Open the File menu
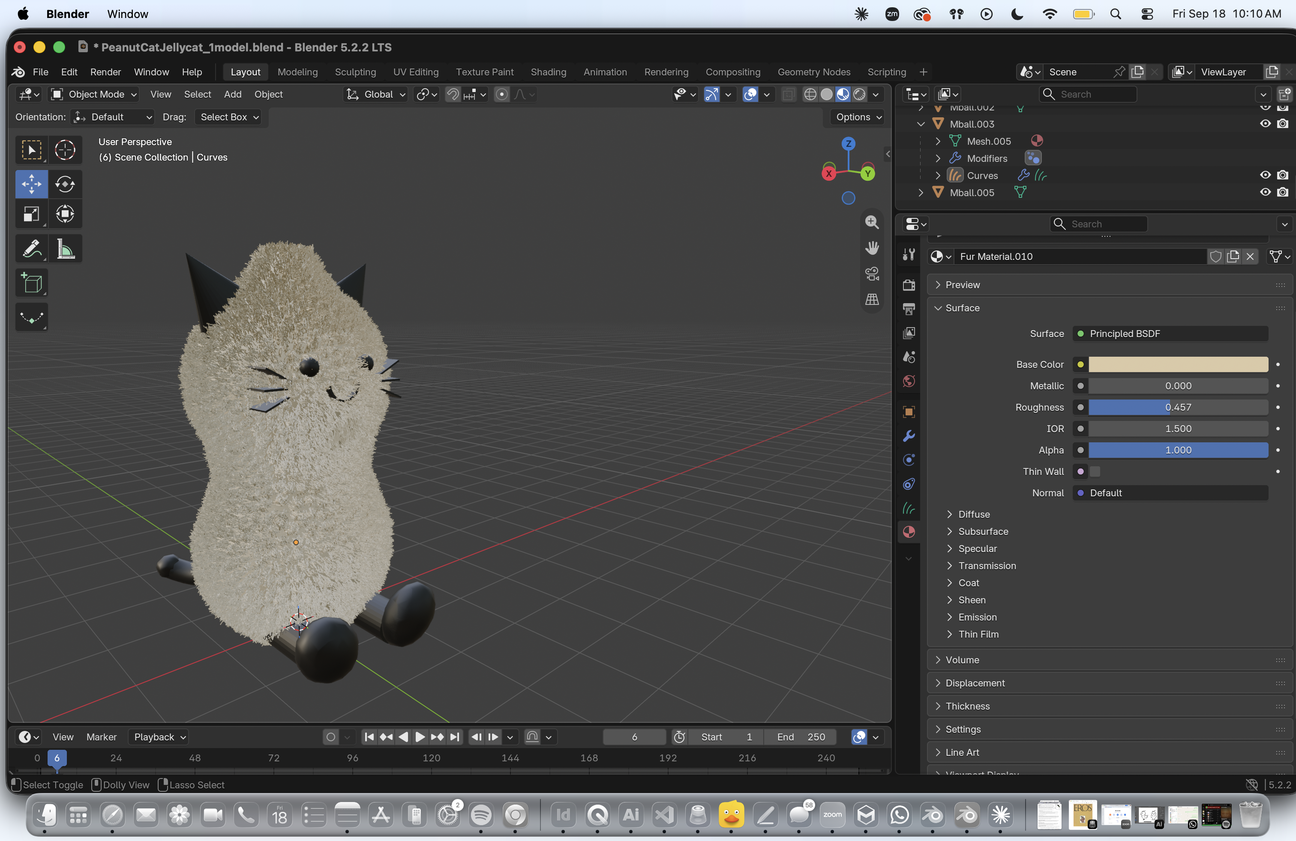 click(x=40, y=72)
